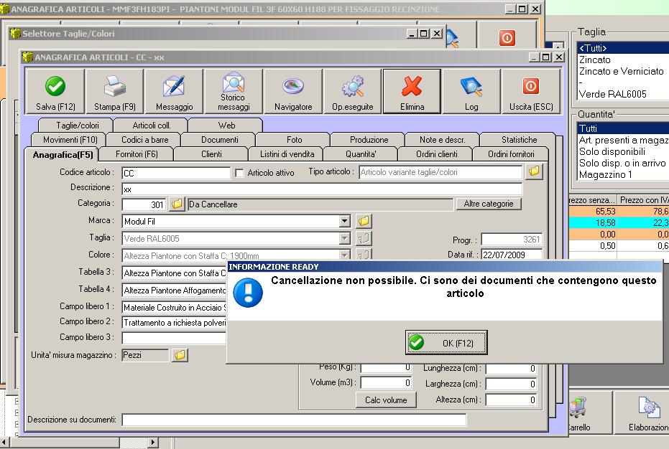This screenshot has height=449, width=669.
Task: Open the Log viewer
Action: tap(471, 92)
